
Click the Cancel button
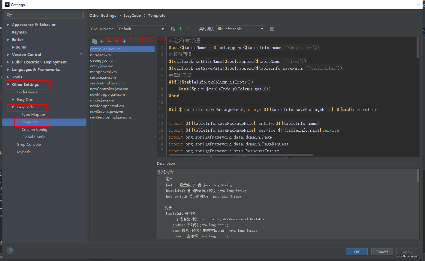pos(382,252)
